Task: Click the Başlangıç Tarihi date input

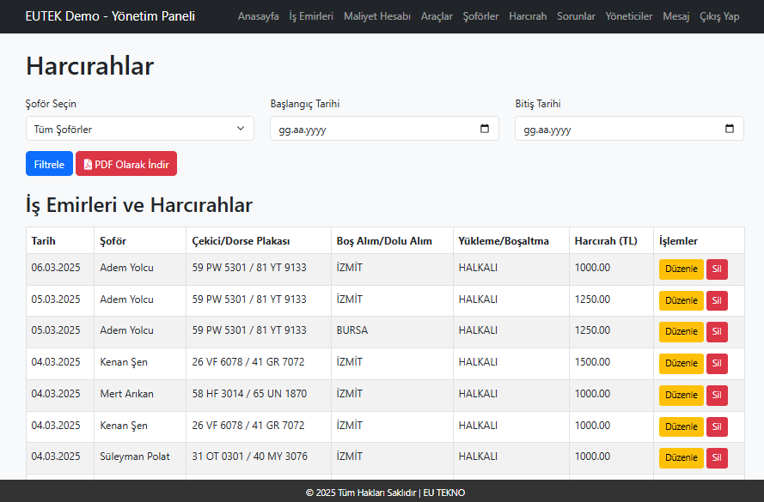Action: [x=384, y=129]
